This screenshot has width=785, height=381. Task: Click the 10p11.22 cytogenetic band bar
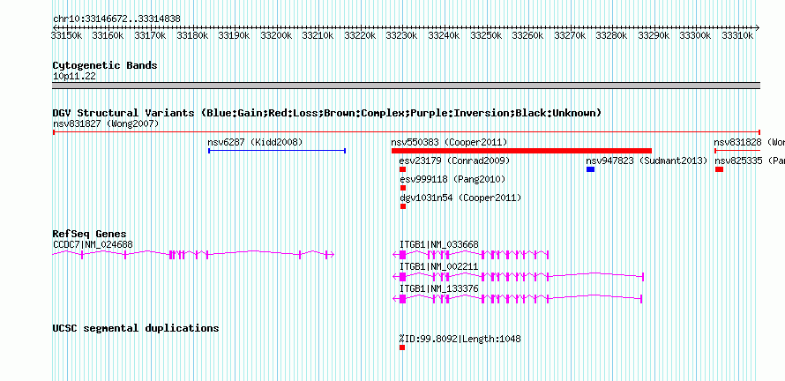pyautogui.click(x=406, y=86)
